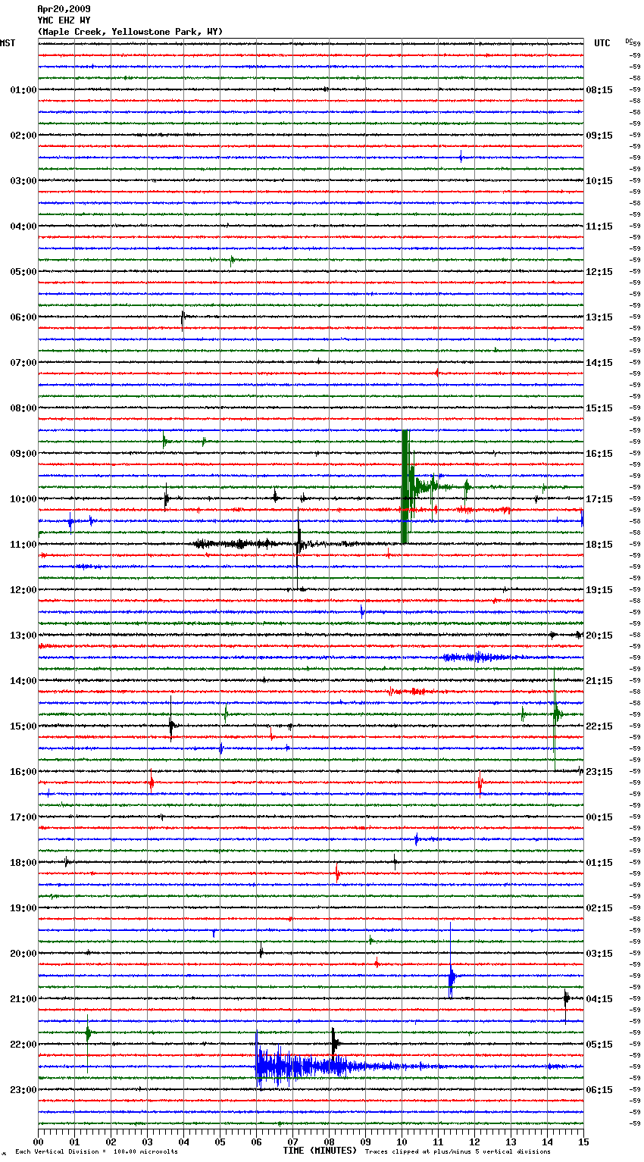
Task: Select minute 10 on the bottom axis
Action: pos(402,1142)
